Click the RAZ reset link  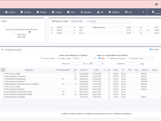point(143,64)
